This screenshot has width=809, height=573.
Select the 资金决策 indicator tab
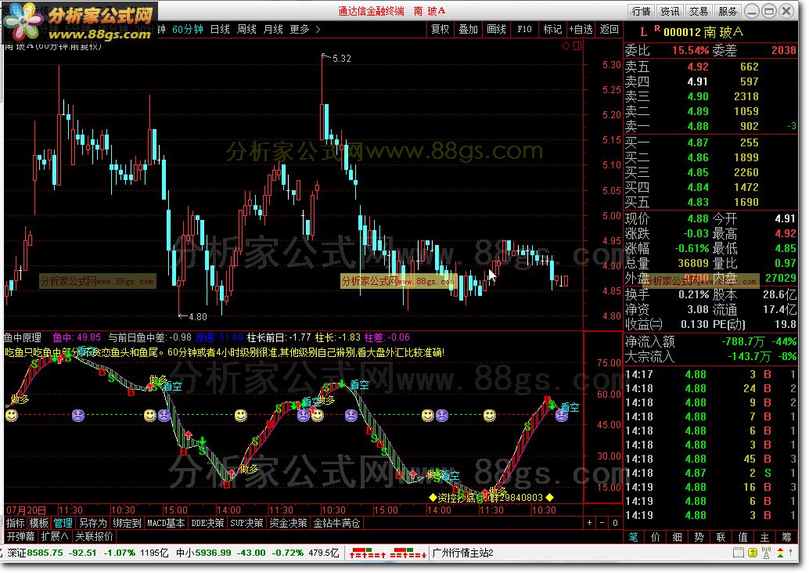(289, 523)
